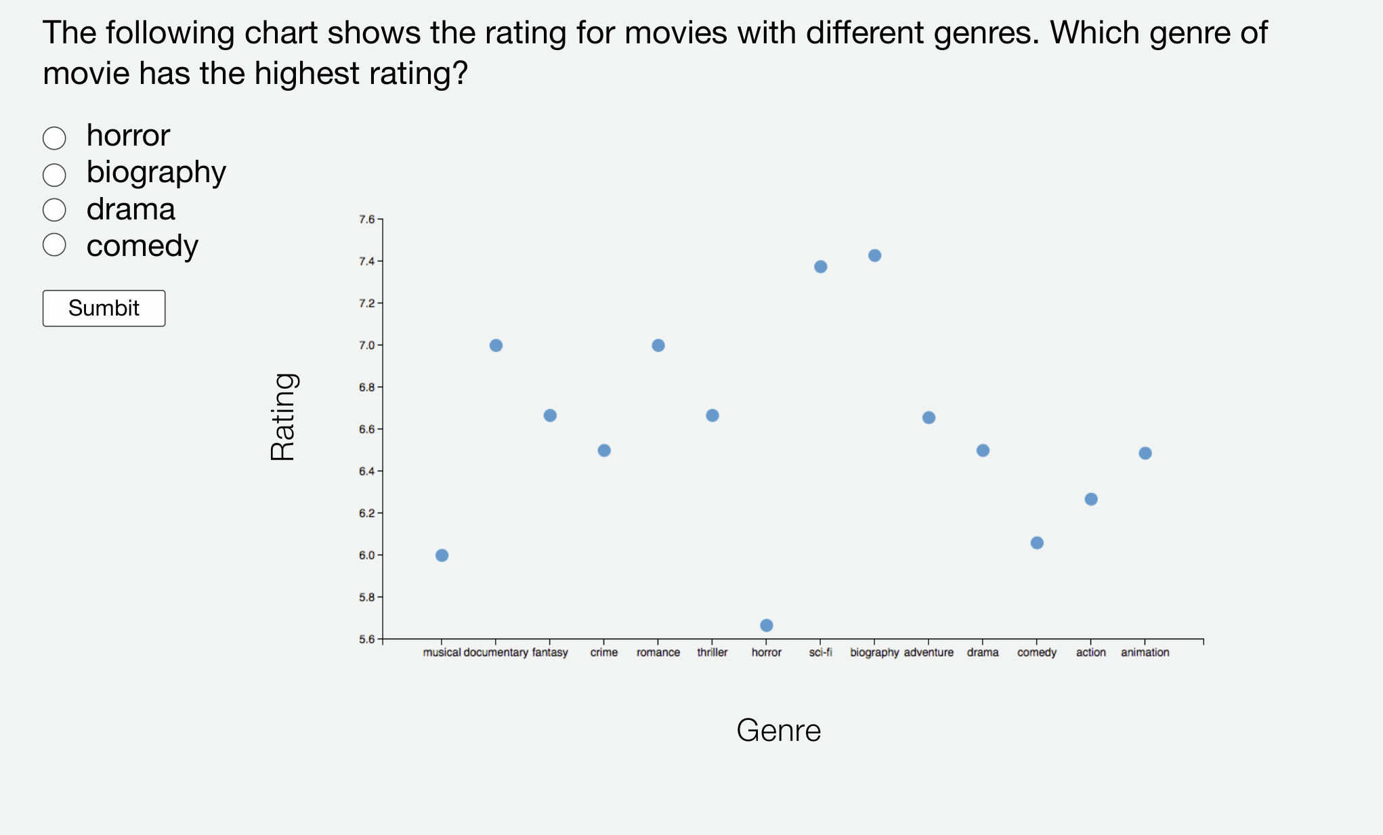
Task: Select the comedy radio button
Action: [x=54, y=245]
